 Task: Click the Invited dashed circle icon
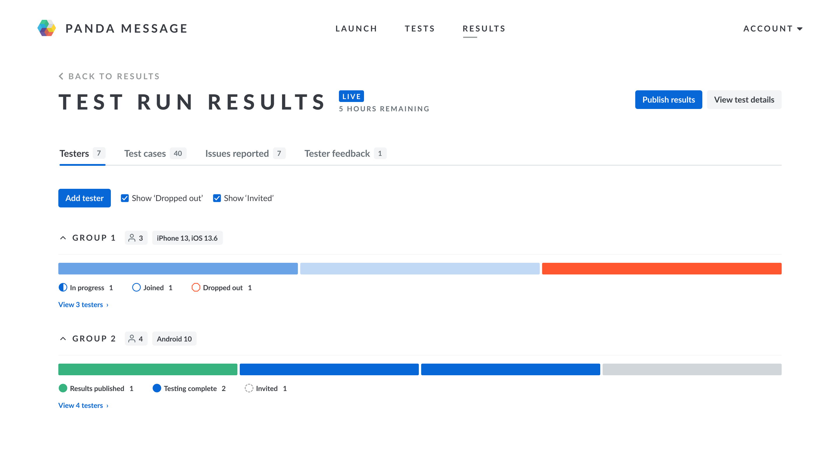coord(249,388)
